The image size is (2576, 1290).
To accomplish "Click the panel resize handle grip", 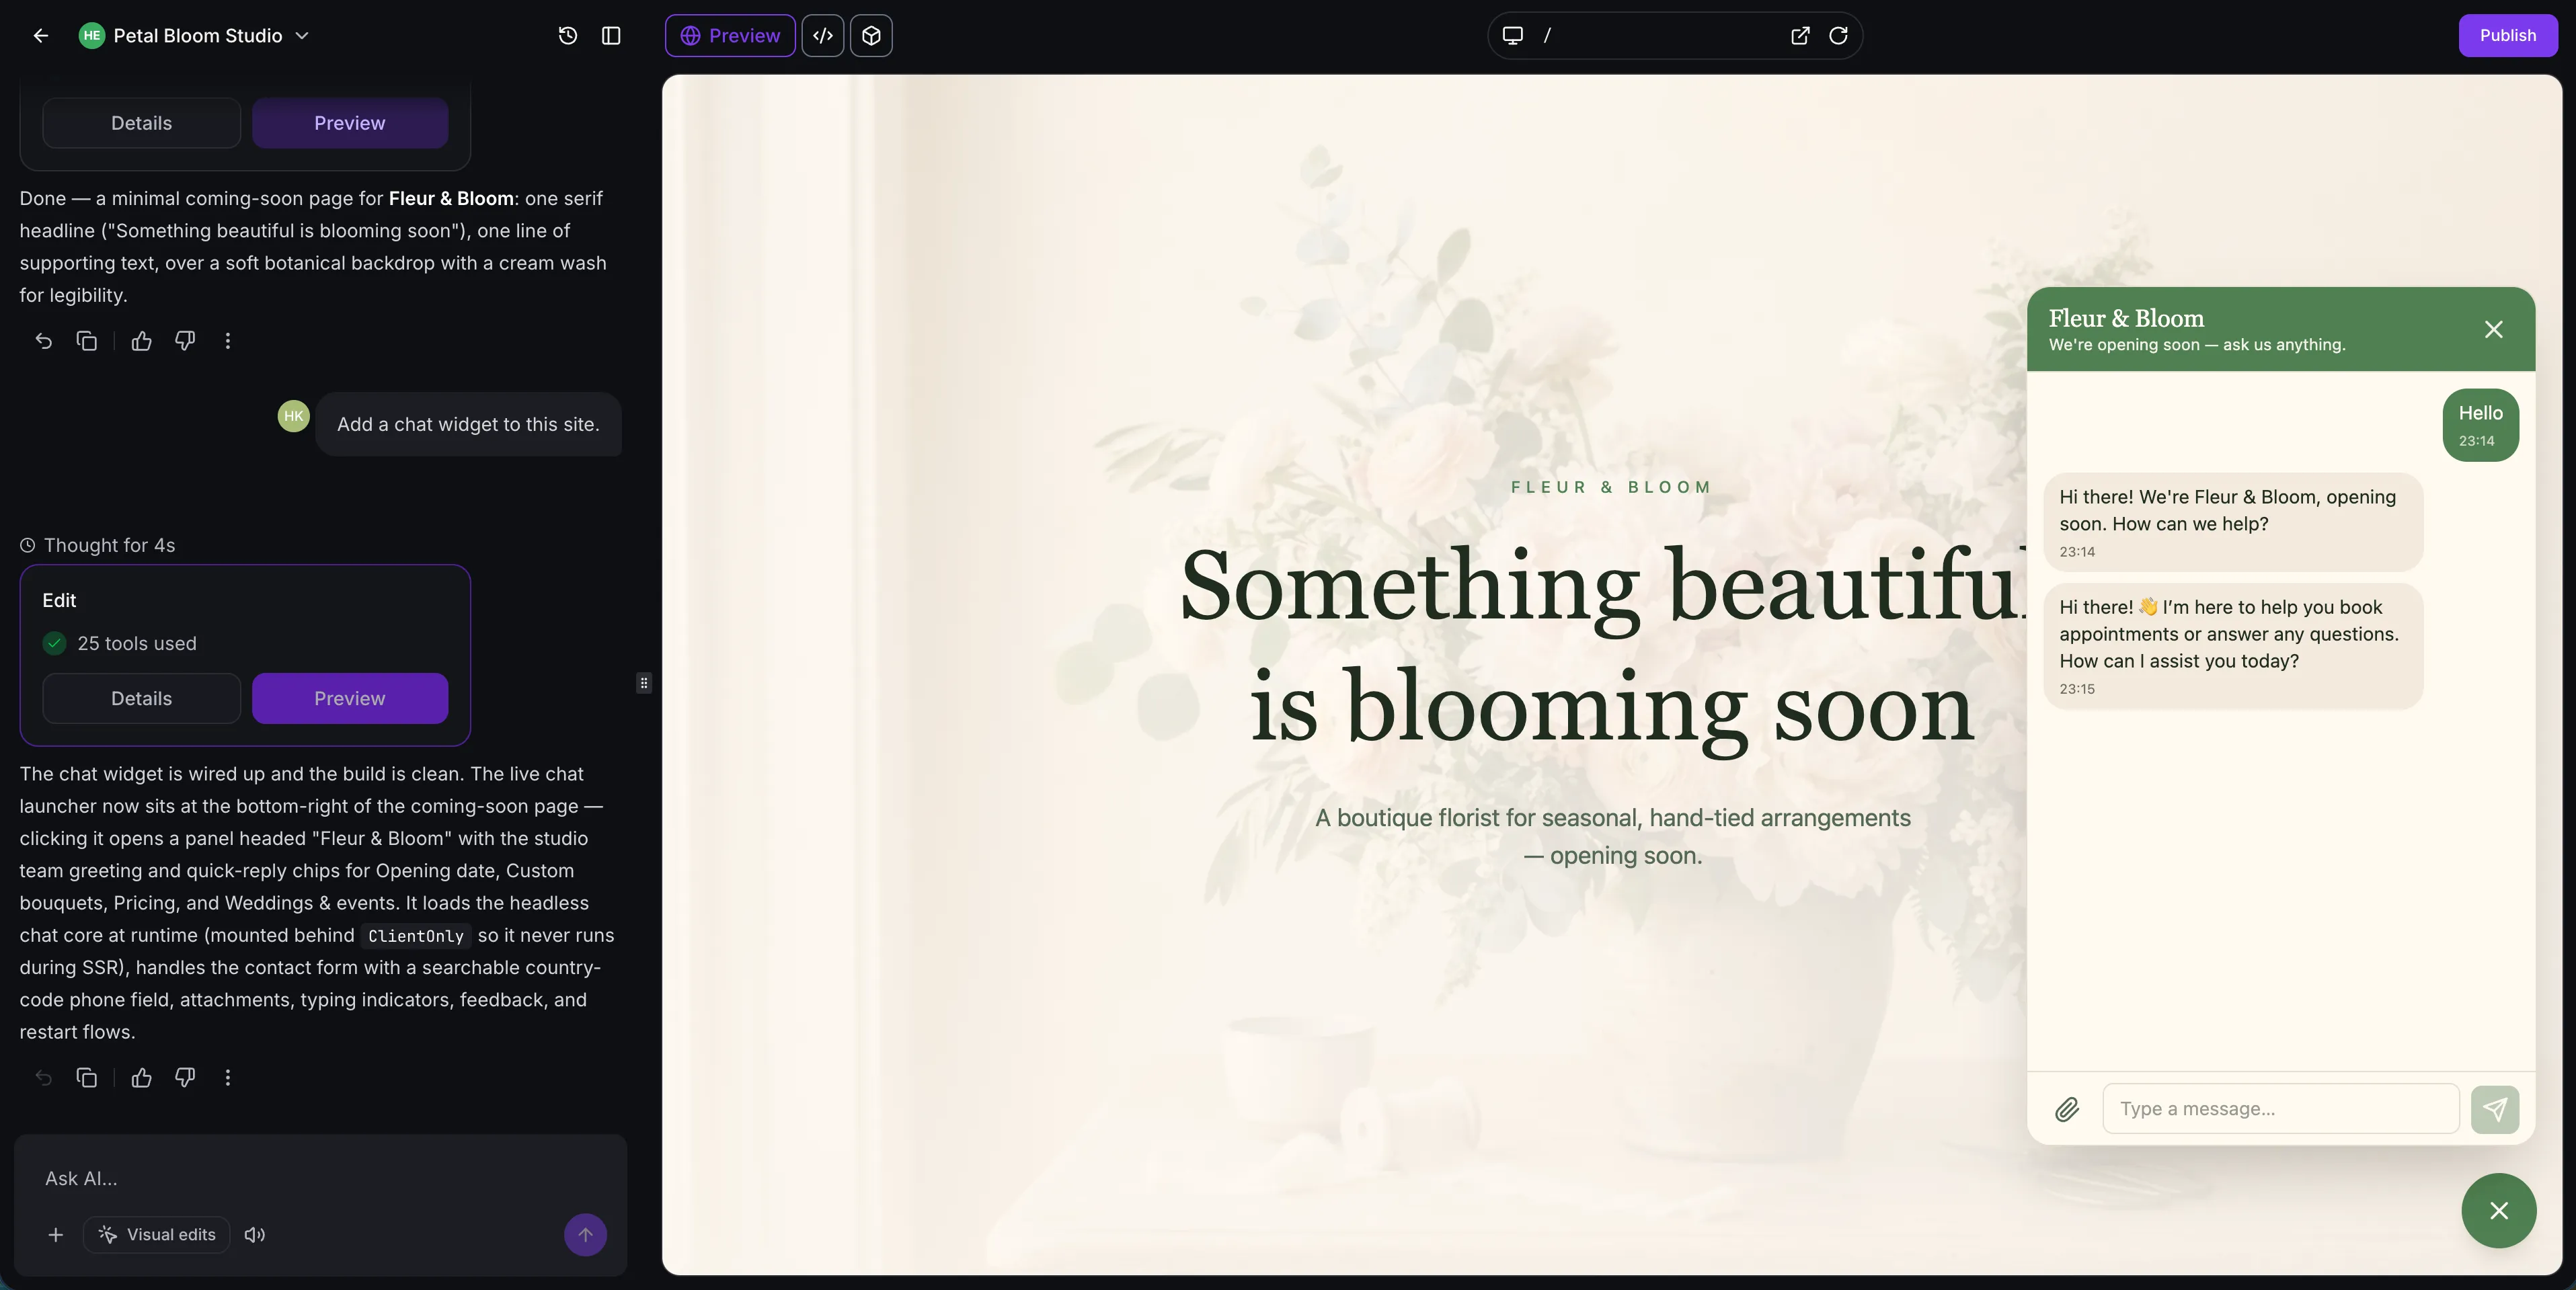I will [644, 683].
